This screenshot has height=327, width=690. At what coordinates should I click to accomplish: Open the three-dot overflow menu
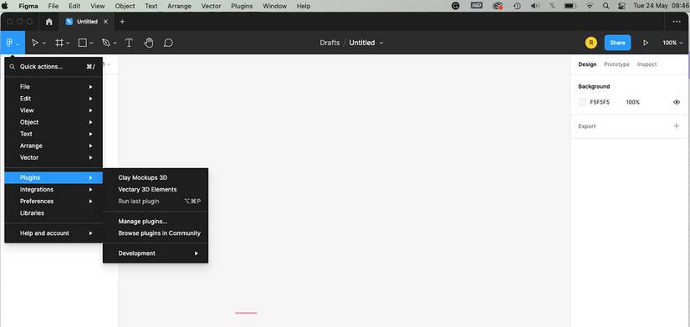(x=677, y=22)
